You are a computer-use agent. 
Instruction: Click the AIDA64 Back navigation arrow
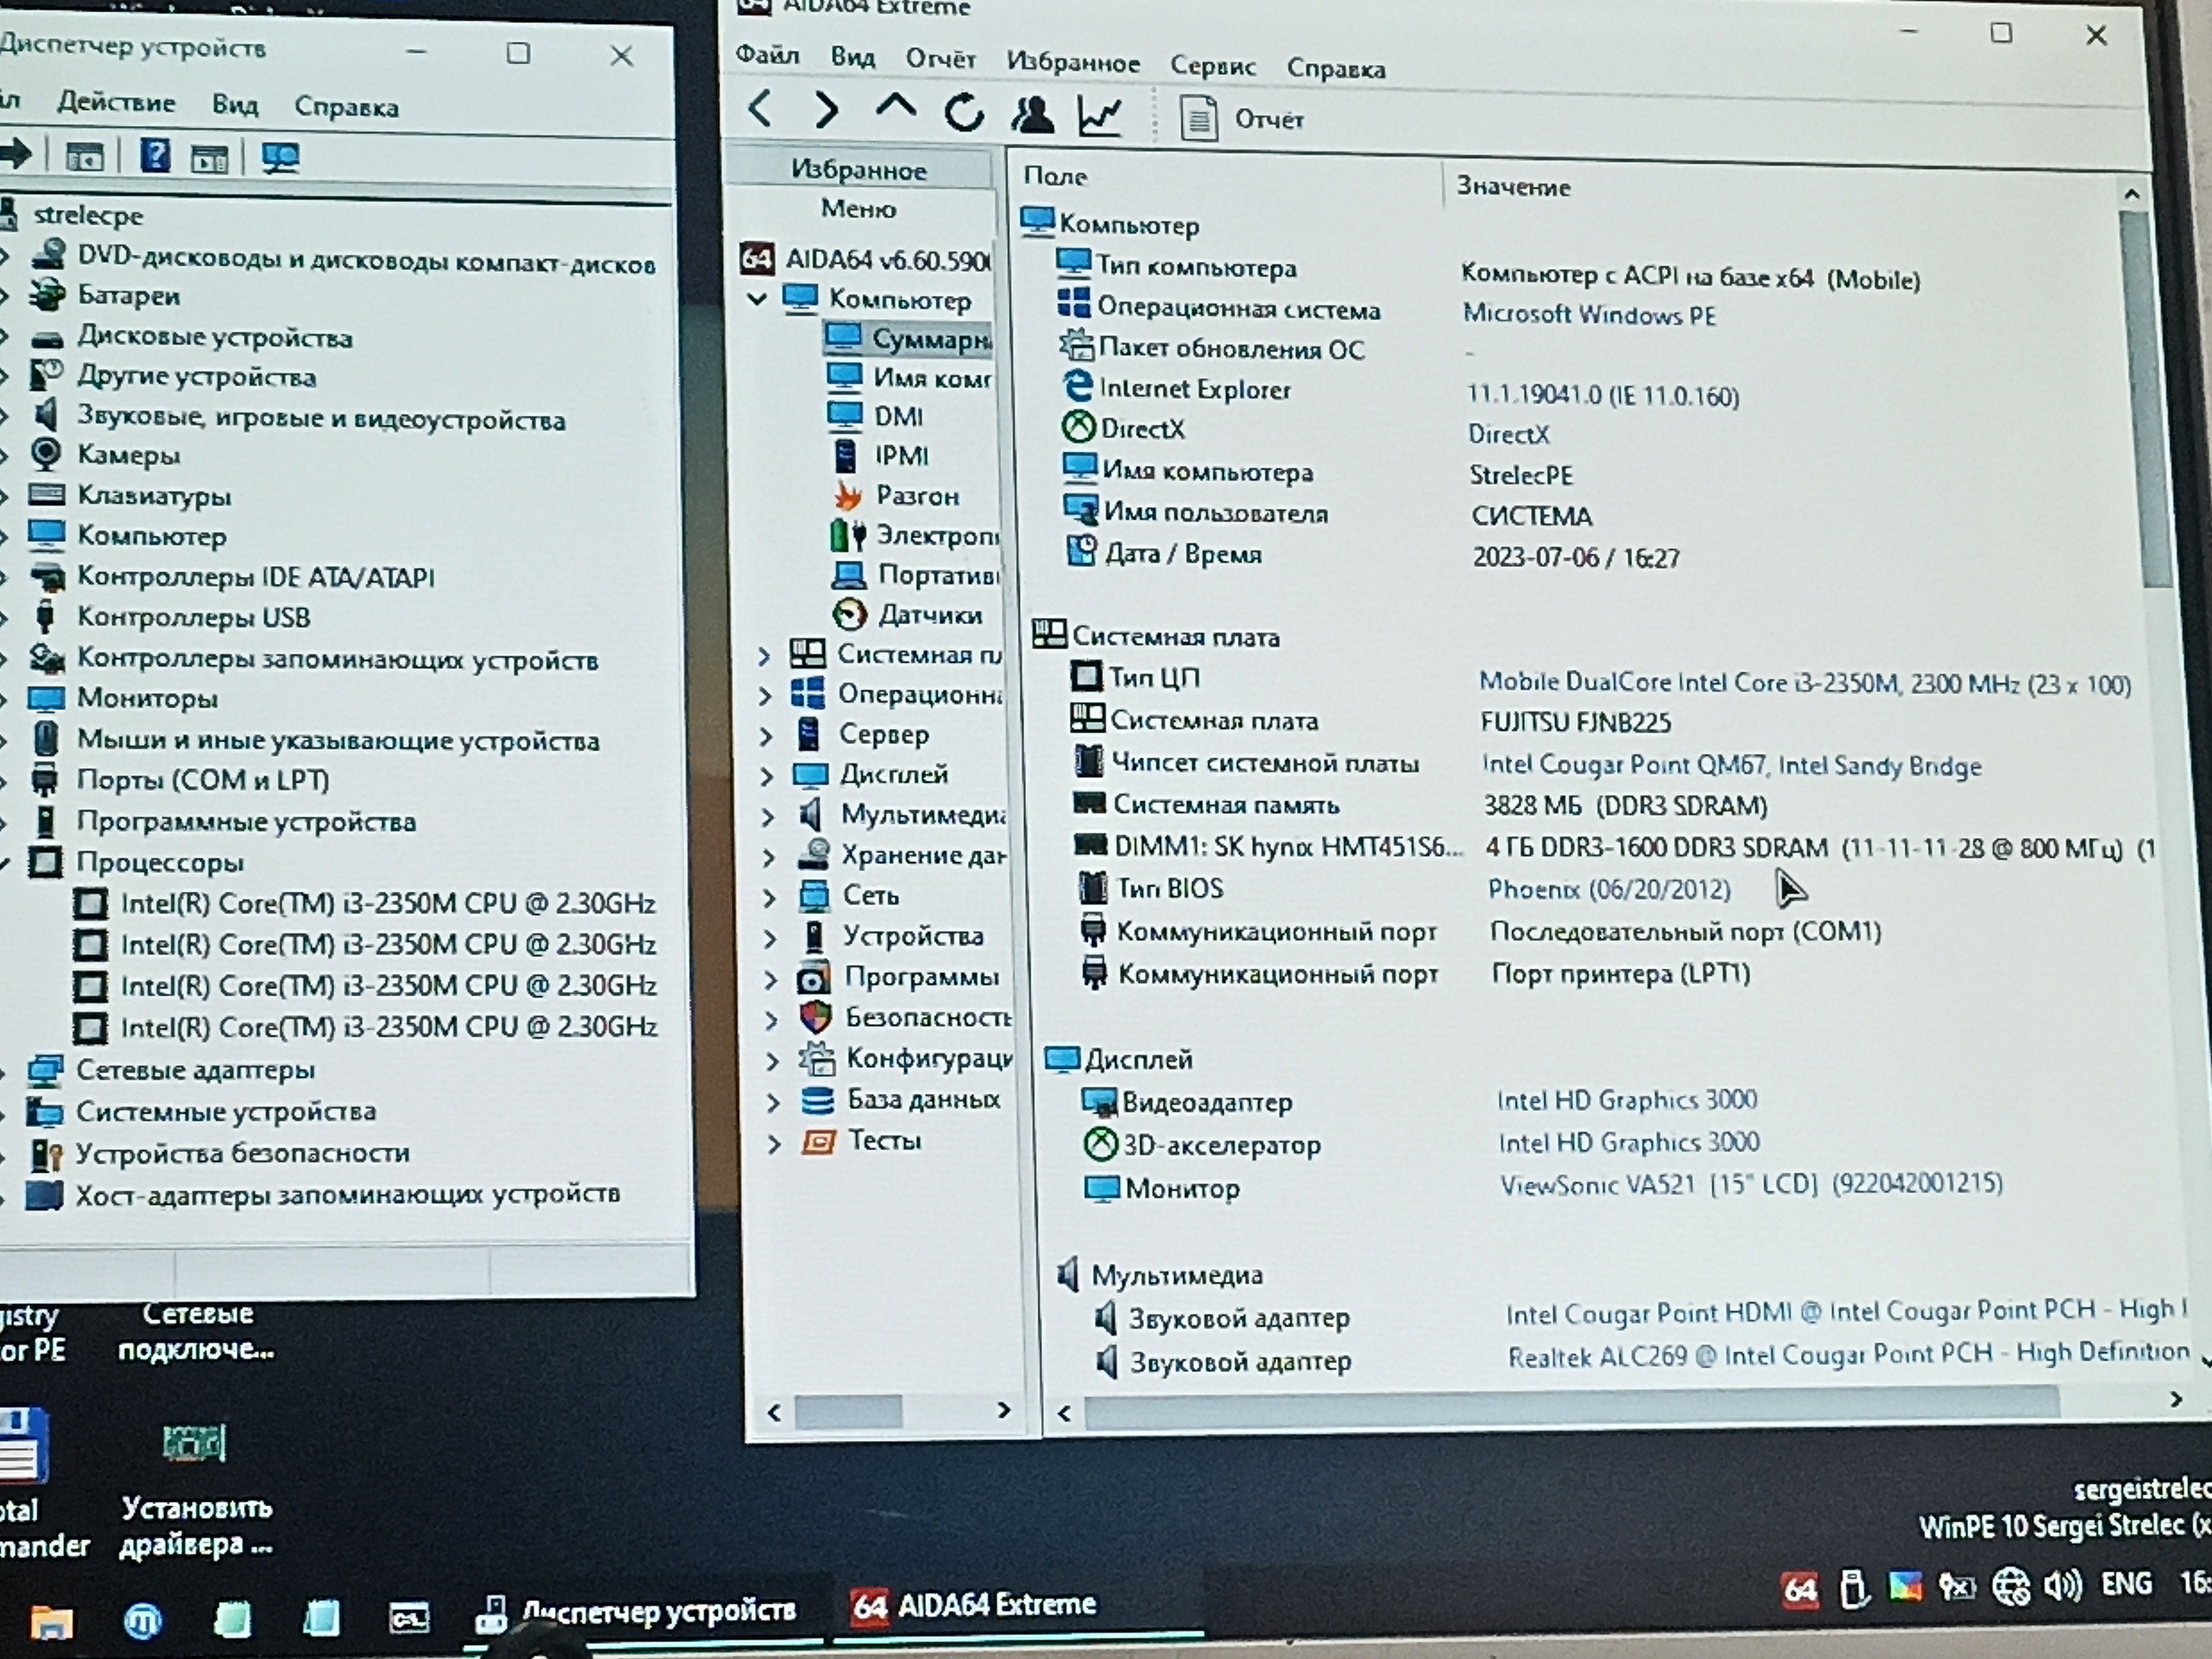(760, 108)
